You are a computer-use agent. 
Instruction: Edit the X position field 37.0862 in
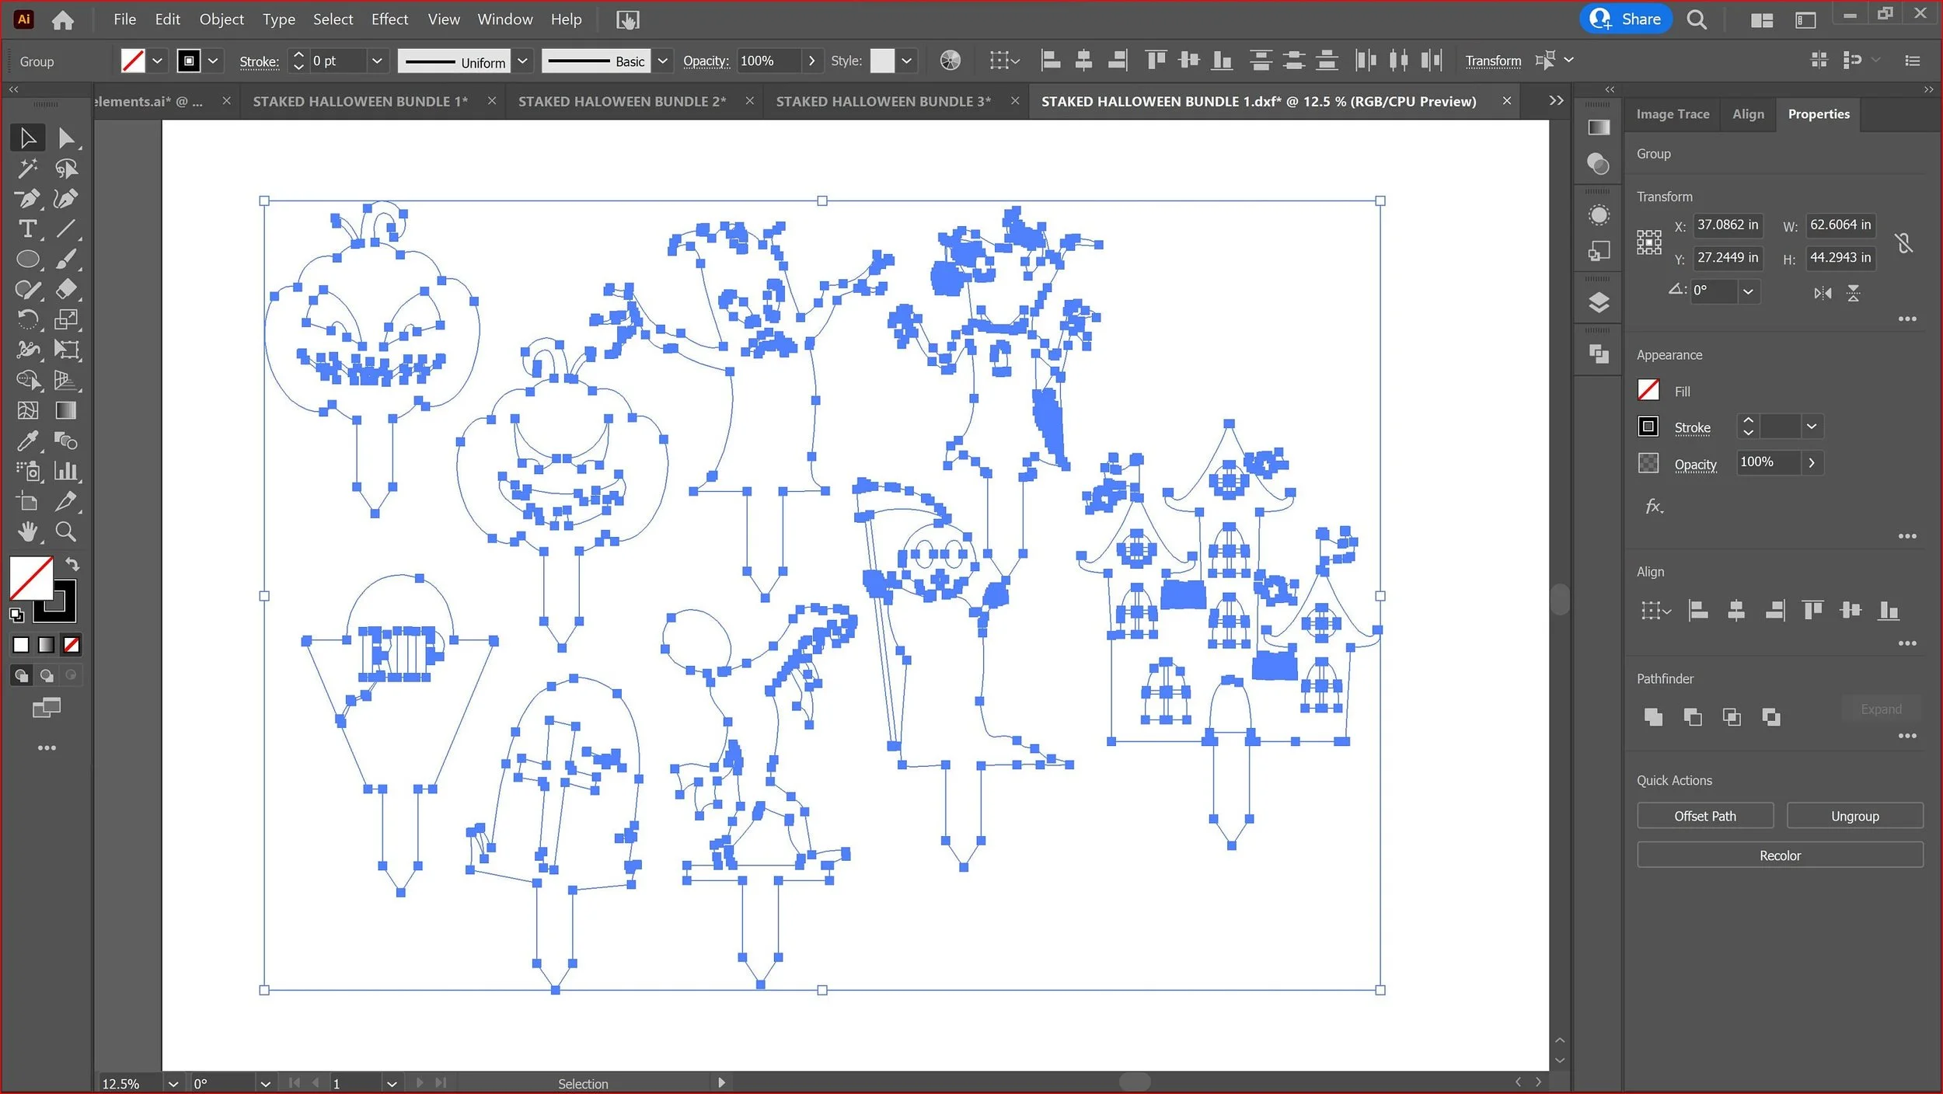1727,225
